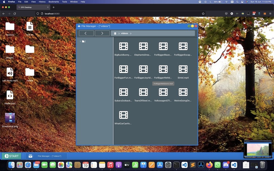
Task: Open the Lofi Study.mp3 audio file
Action: (x=10, y=72)
